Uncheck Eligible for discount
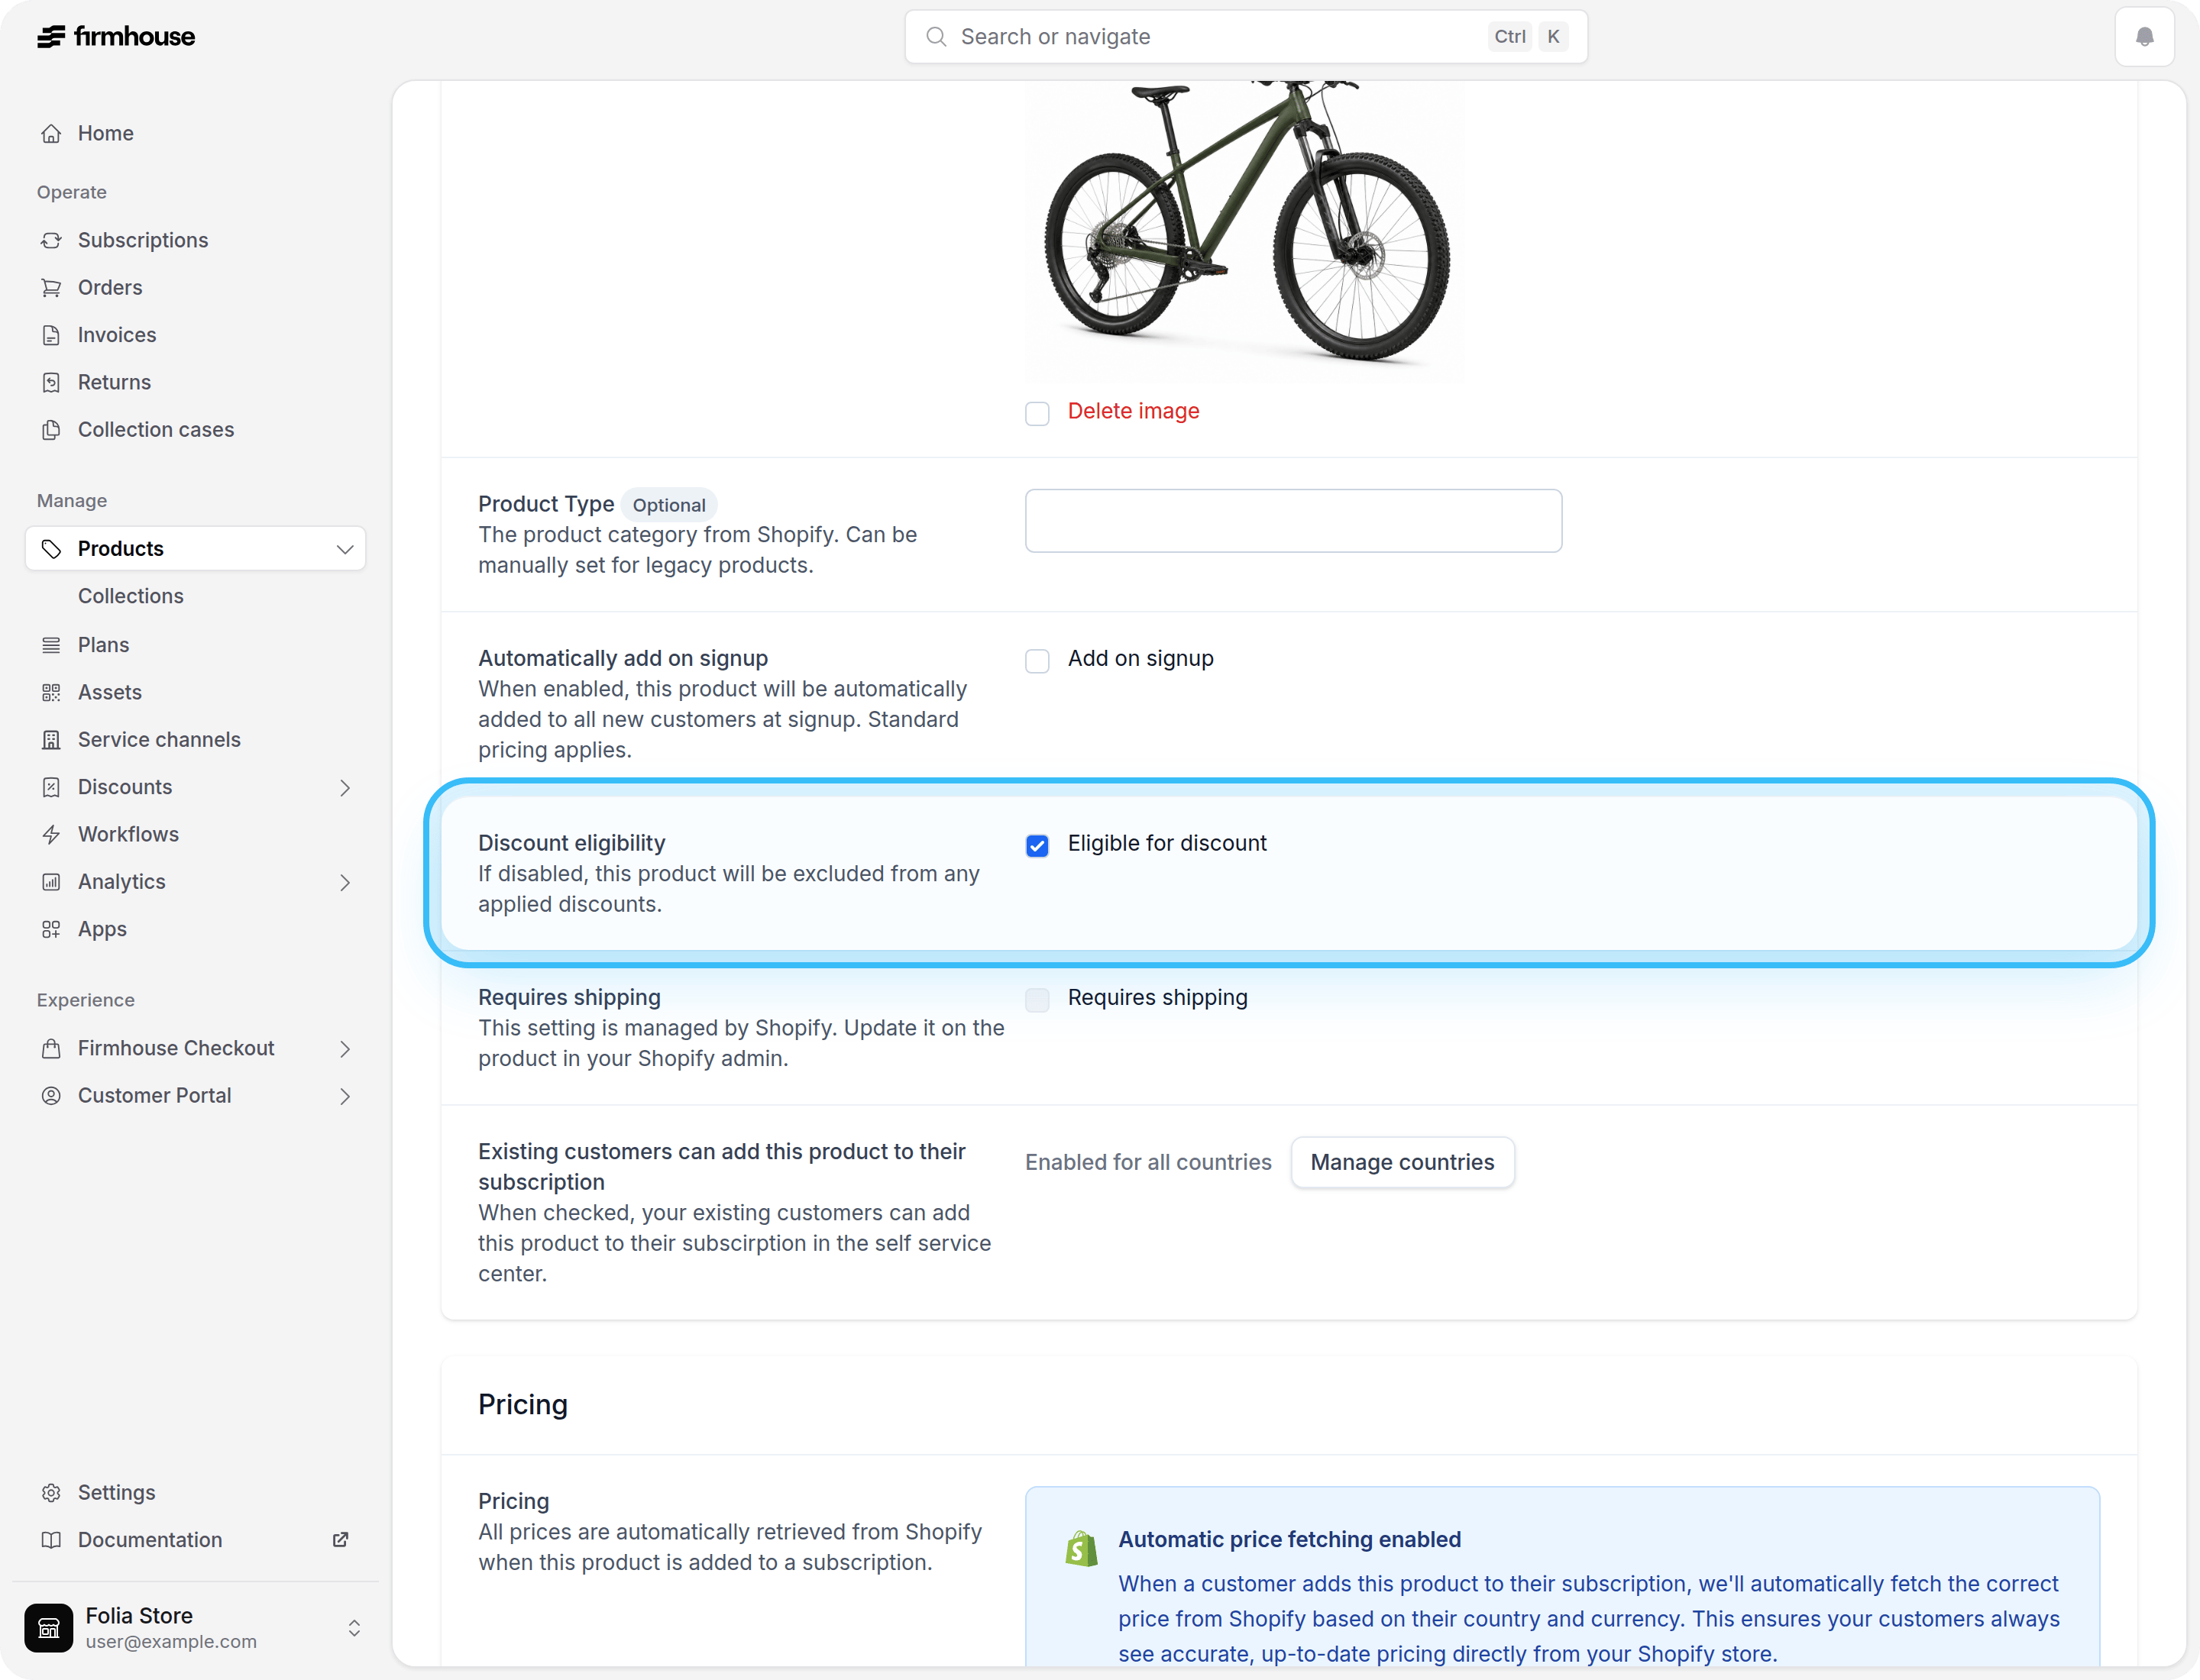This screenshot has height=1680, width=2200. click(1037, 846)
